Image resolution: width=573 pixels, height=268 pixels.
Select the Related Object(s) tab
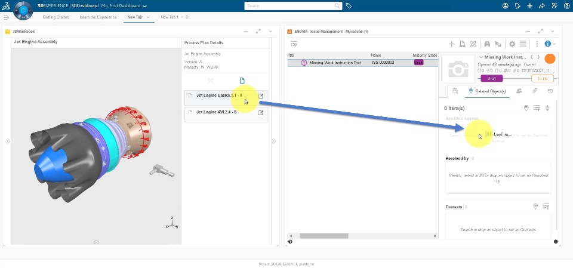pos(487,91)
